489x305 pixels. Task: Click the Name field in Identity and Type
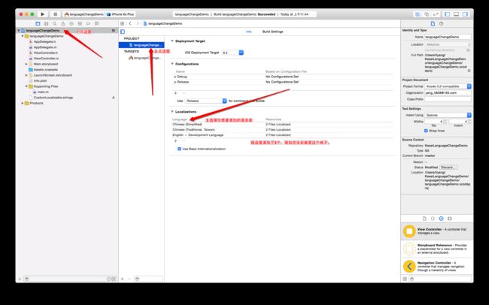(448, 37)
